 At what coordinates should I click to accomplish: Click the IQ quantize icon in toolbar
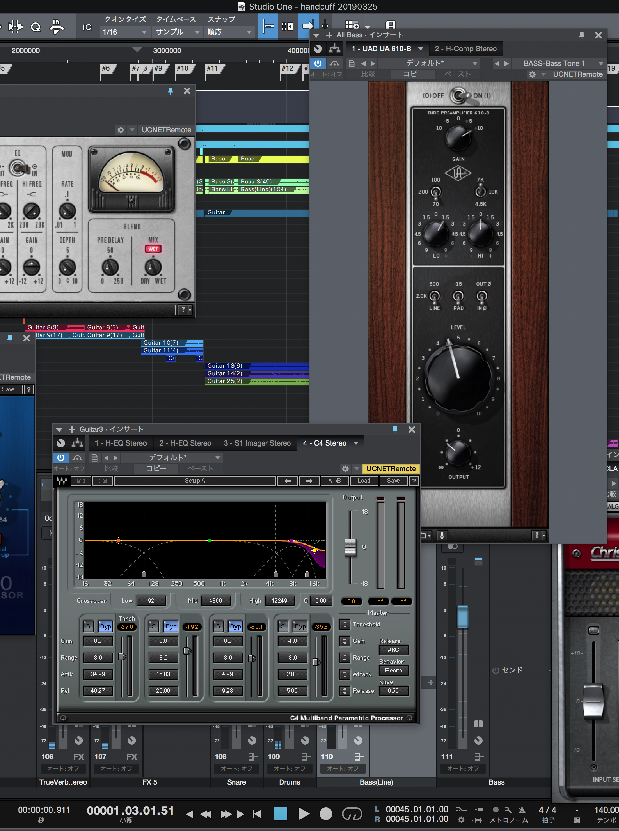pyautogui.click(x=87, y=27)
